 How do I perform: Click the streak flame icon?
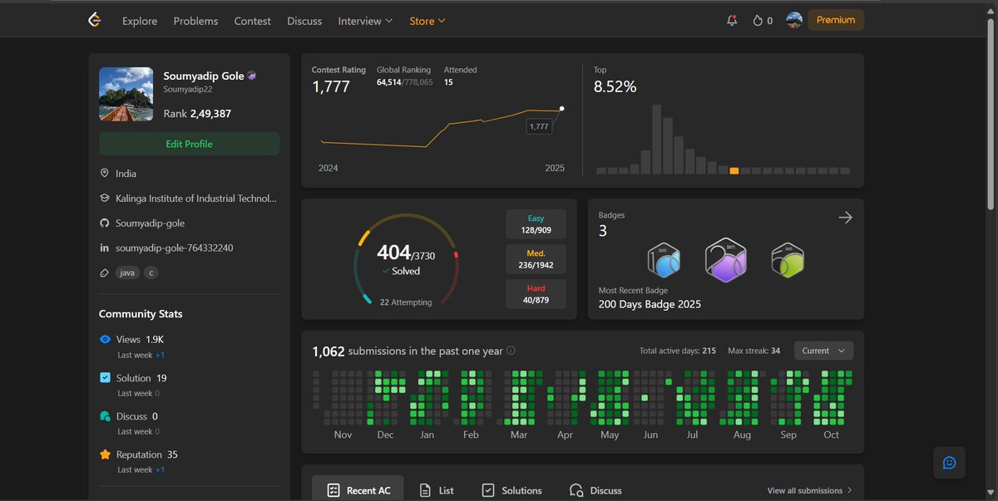pos(758,21)
